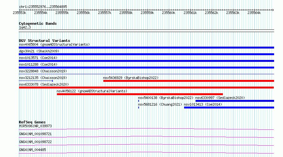
Task: Click the 235559k ruler tick label
Action: point(147,13)
